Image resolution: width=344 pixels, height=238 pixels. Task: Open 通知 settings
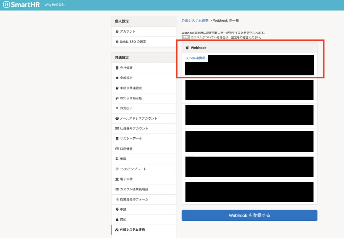click(144, 220)
